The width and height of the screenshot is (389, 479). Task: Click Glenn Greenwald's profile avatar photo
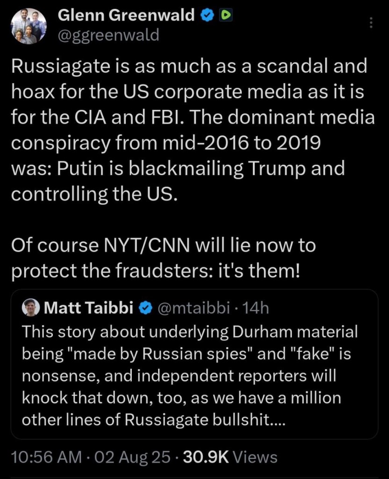pyautogui.click(x=29, y=26)
